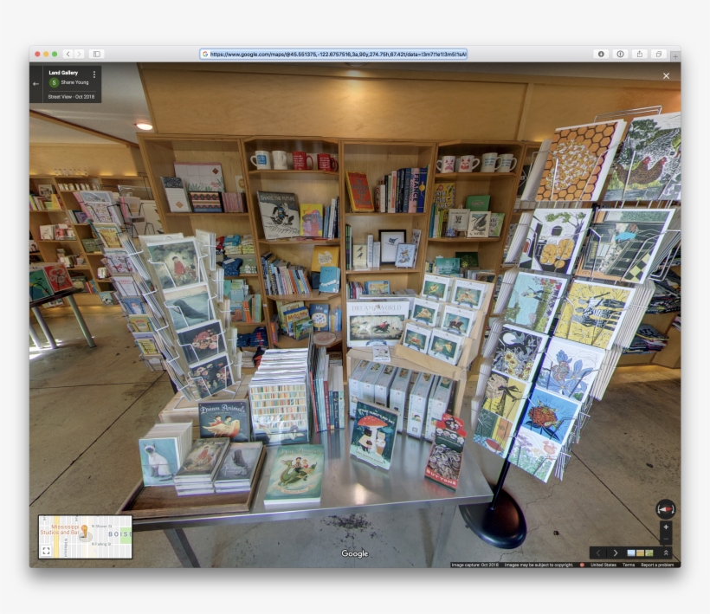
Task: Expand the imagery strip with double chevron
Action: (666, 553)
